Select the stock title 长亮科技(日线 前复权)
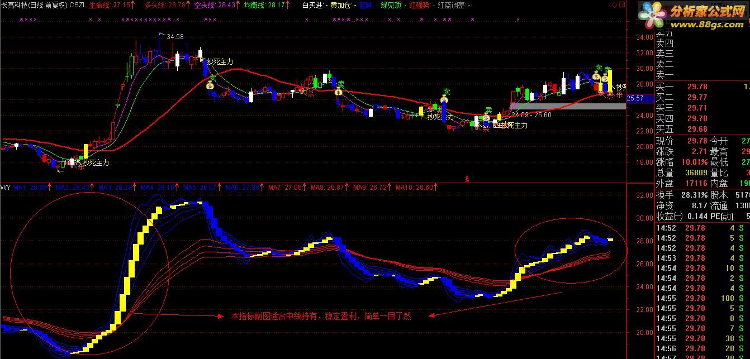The height and width of the screenshot is (359, 750). [34, 5]
